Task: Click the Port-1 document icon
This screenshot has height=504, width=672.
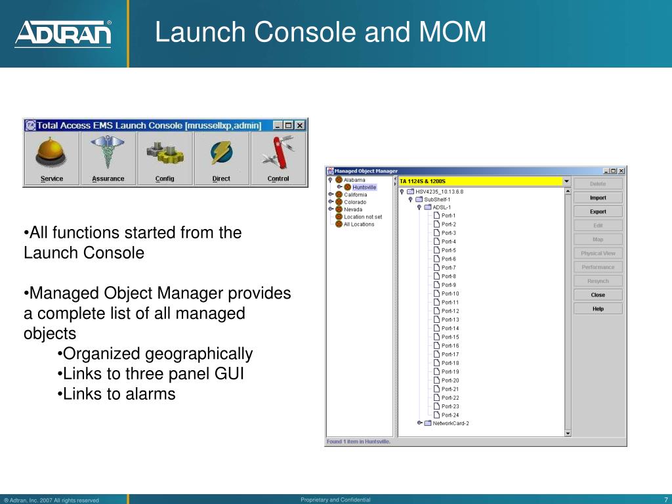Action: [x=436, y=215]
